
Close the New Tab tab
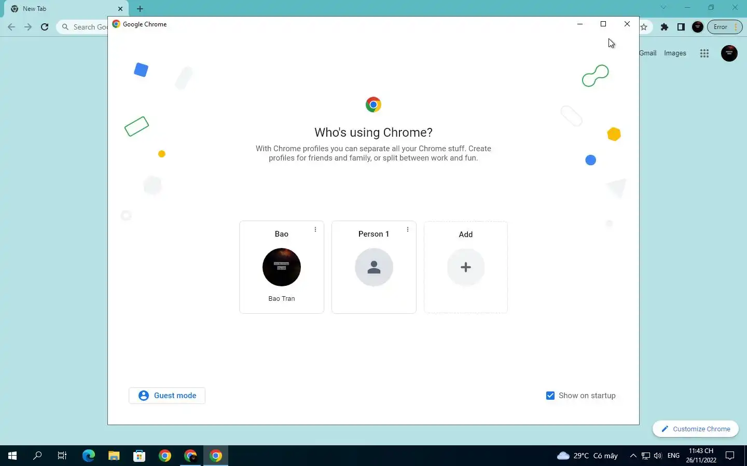coord(120,9)
